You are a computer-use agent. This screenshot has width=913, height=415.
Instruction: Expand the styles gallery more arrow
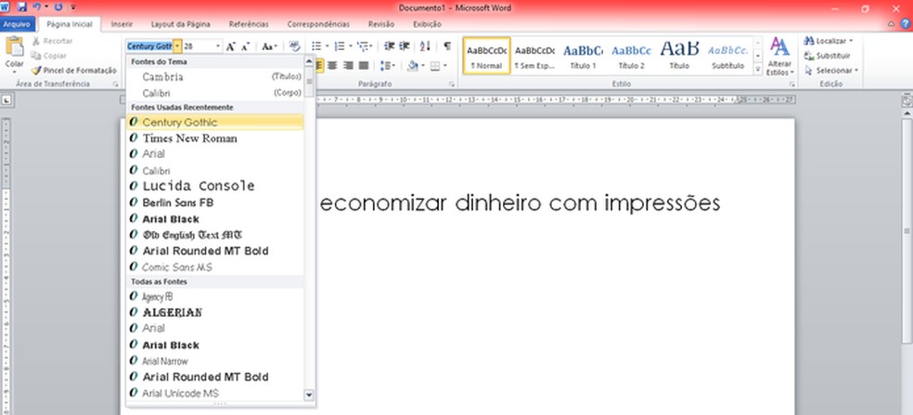(x=757, y=69)
